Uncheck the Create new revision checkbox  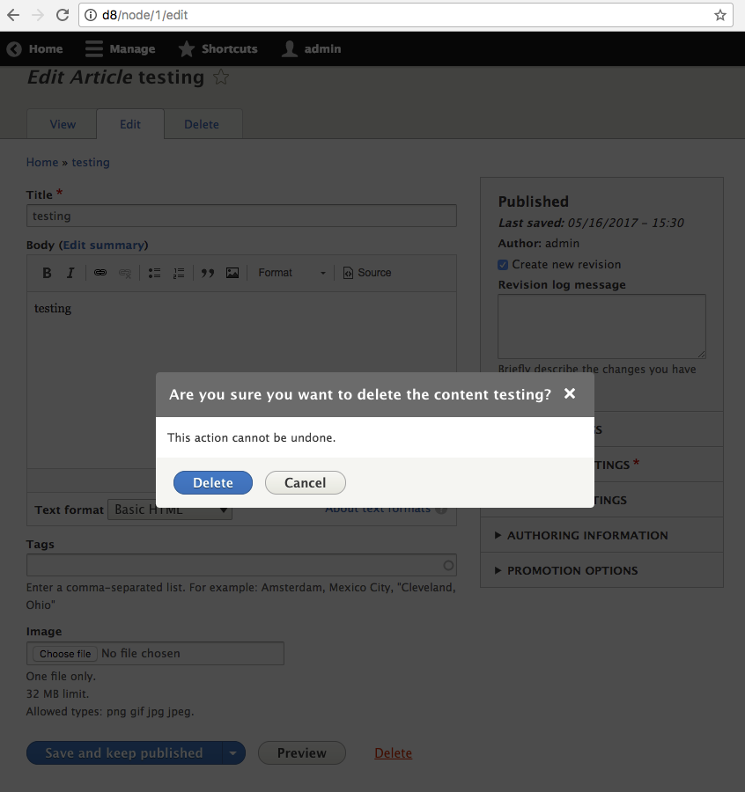[503, 264]
